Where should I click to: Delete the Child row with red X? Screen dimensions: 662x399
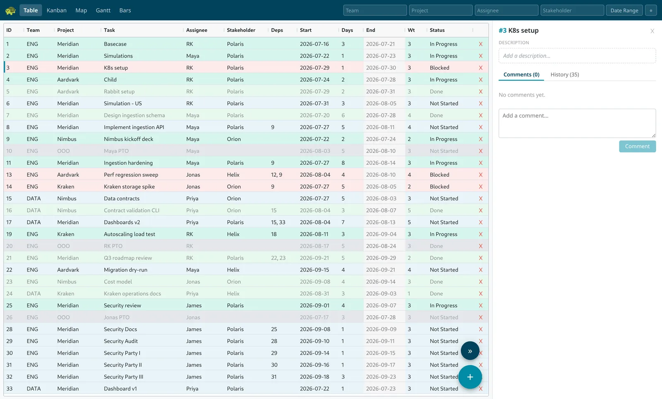click(x=480, y=80)
